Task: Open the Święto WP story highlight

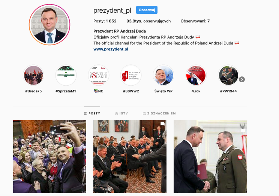Action: (163, 75)
